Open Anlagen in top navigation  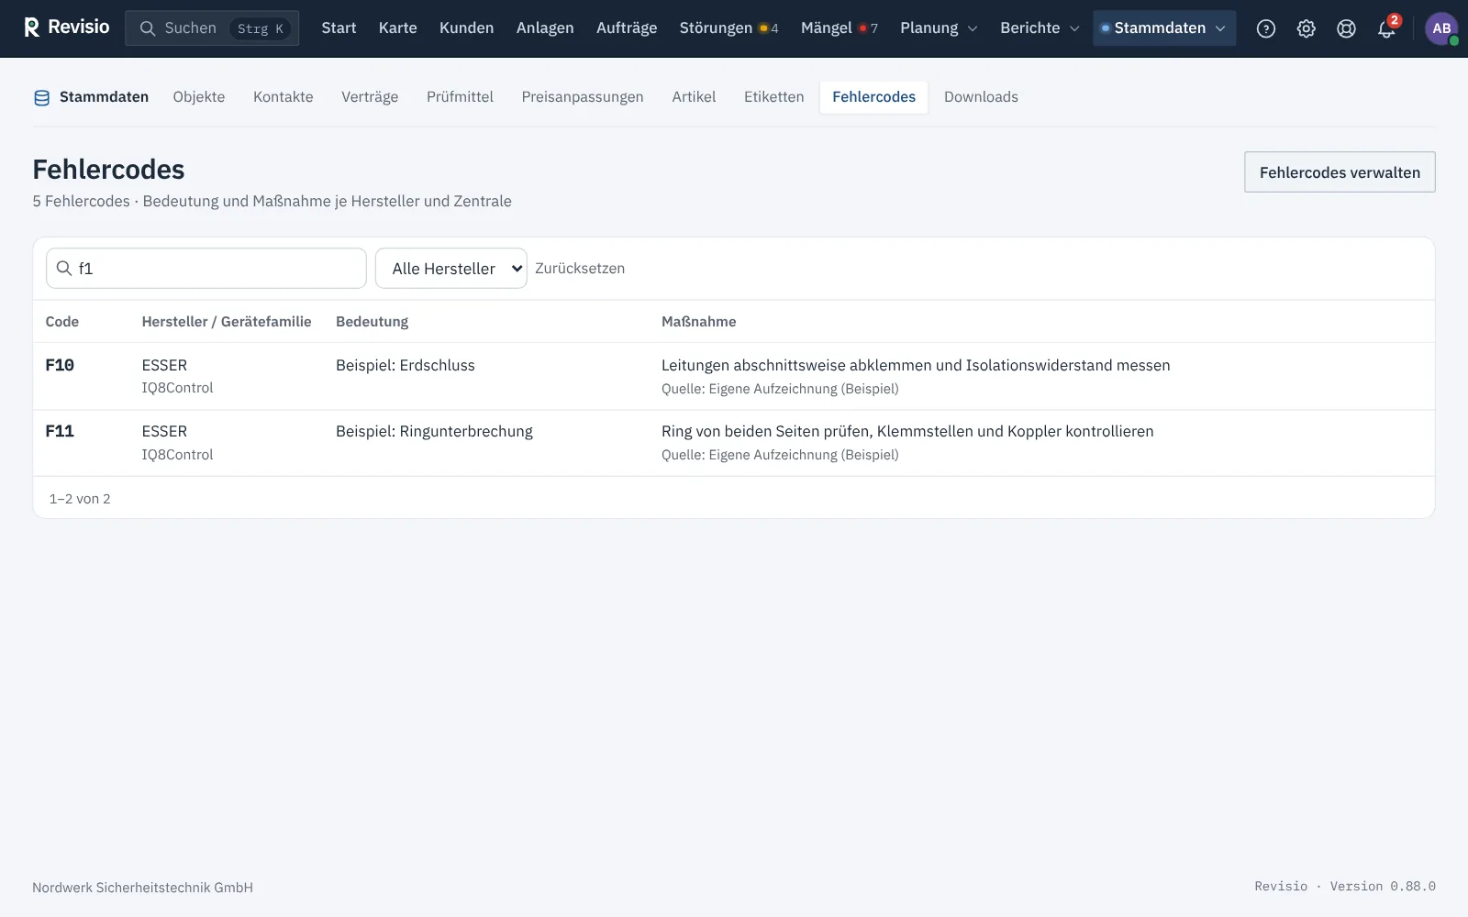[x=545, y=28]
